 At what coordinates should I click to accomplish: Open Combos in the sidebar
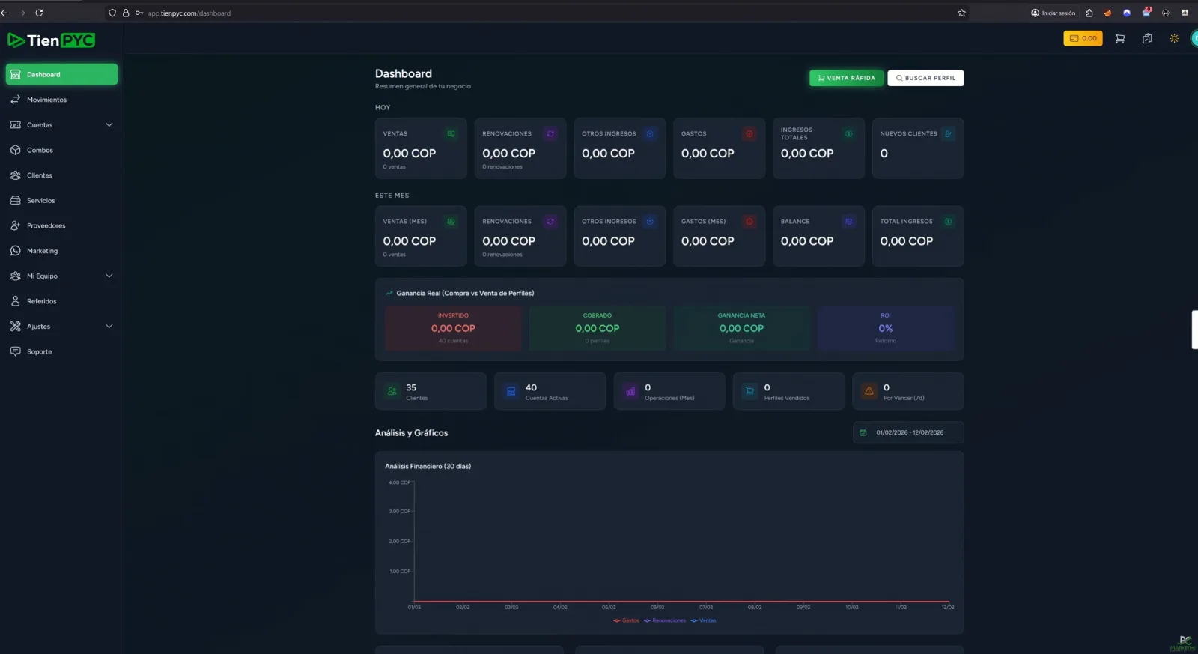click(x=61, y=150)
